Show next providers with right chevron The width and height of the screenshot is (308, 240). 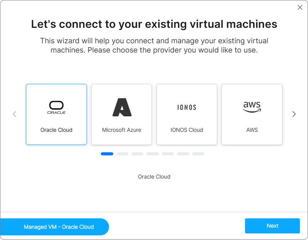tap(294, 114)
